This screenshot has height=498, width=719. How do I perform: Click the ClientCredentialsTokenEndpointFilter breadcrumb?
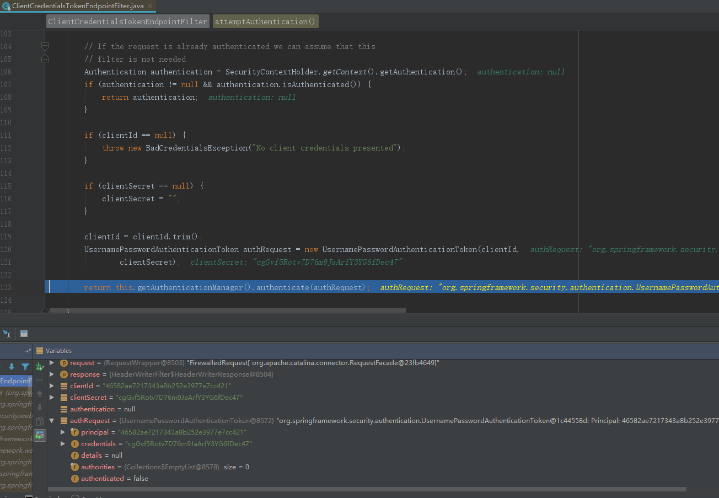tap(127, 22)
